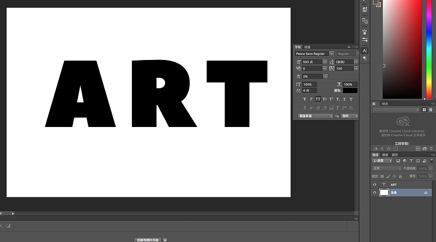Toggle All Caps (TT) style
This screenshot has width=436, height=242.
pyautogui.click(x=318, y=99)
